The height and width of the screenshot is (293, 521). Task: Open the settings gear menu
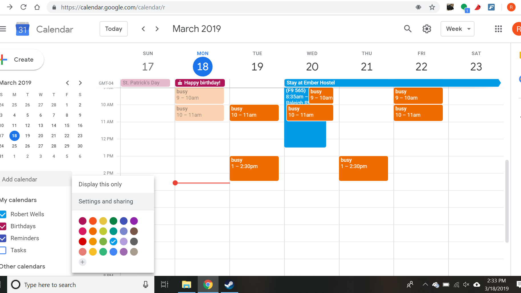[427, 29]
